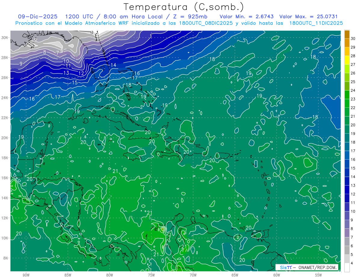Select the forecast date '09-Dic-2025'
Screen dimensions: 361x279
(38, 16)
